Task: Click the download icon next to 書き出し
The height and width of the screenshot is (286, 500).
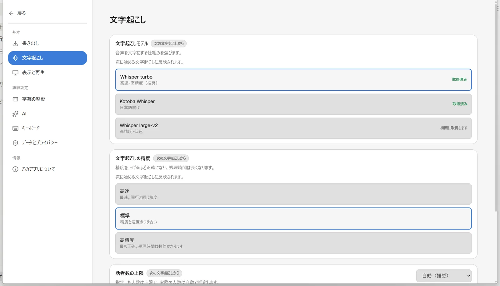Action: tap(15, 43)
